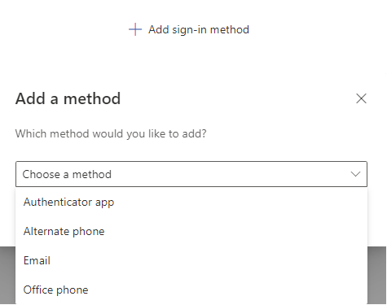Pick Email as the method

[x=191, y=260]
